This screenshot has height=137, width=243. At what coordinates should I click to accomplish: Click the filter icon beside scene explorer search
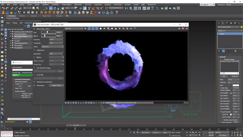pos(28,26)
